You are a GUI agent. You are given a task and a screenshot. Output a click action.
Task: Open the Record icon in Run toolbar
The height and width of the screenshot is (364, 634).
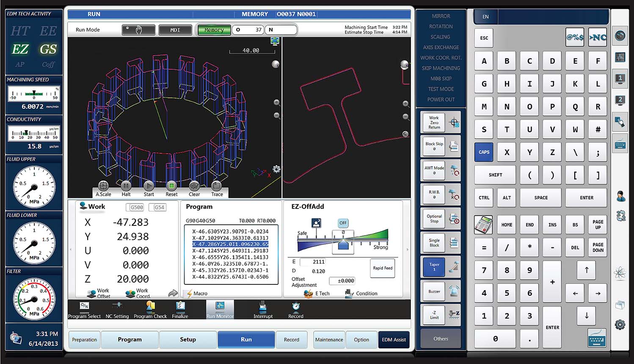click(x=296, y=310)
